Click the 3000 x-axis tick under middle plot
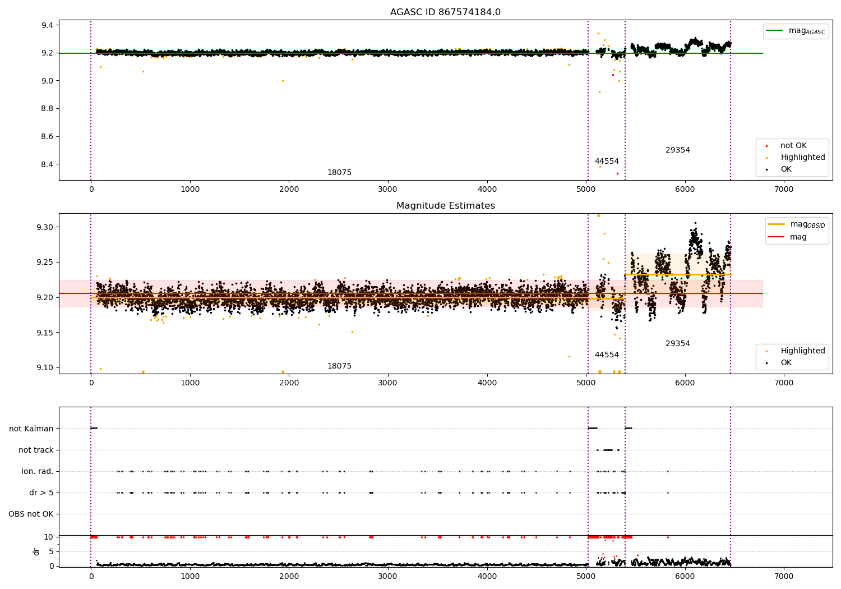841x589 pixels. click(388, 383)
